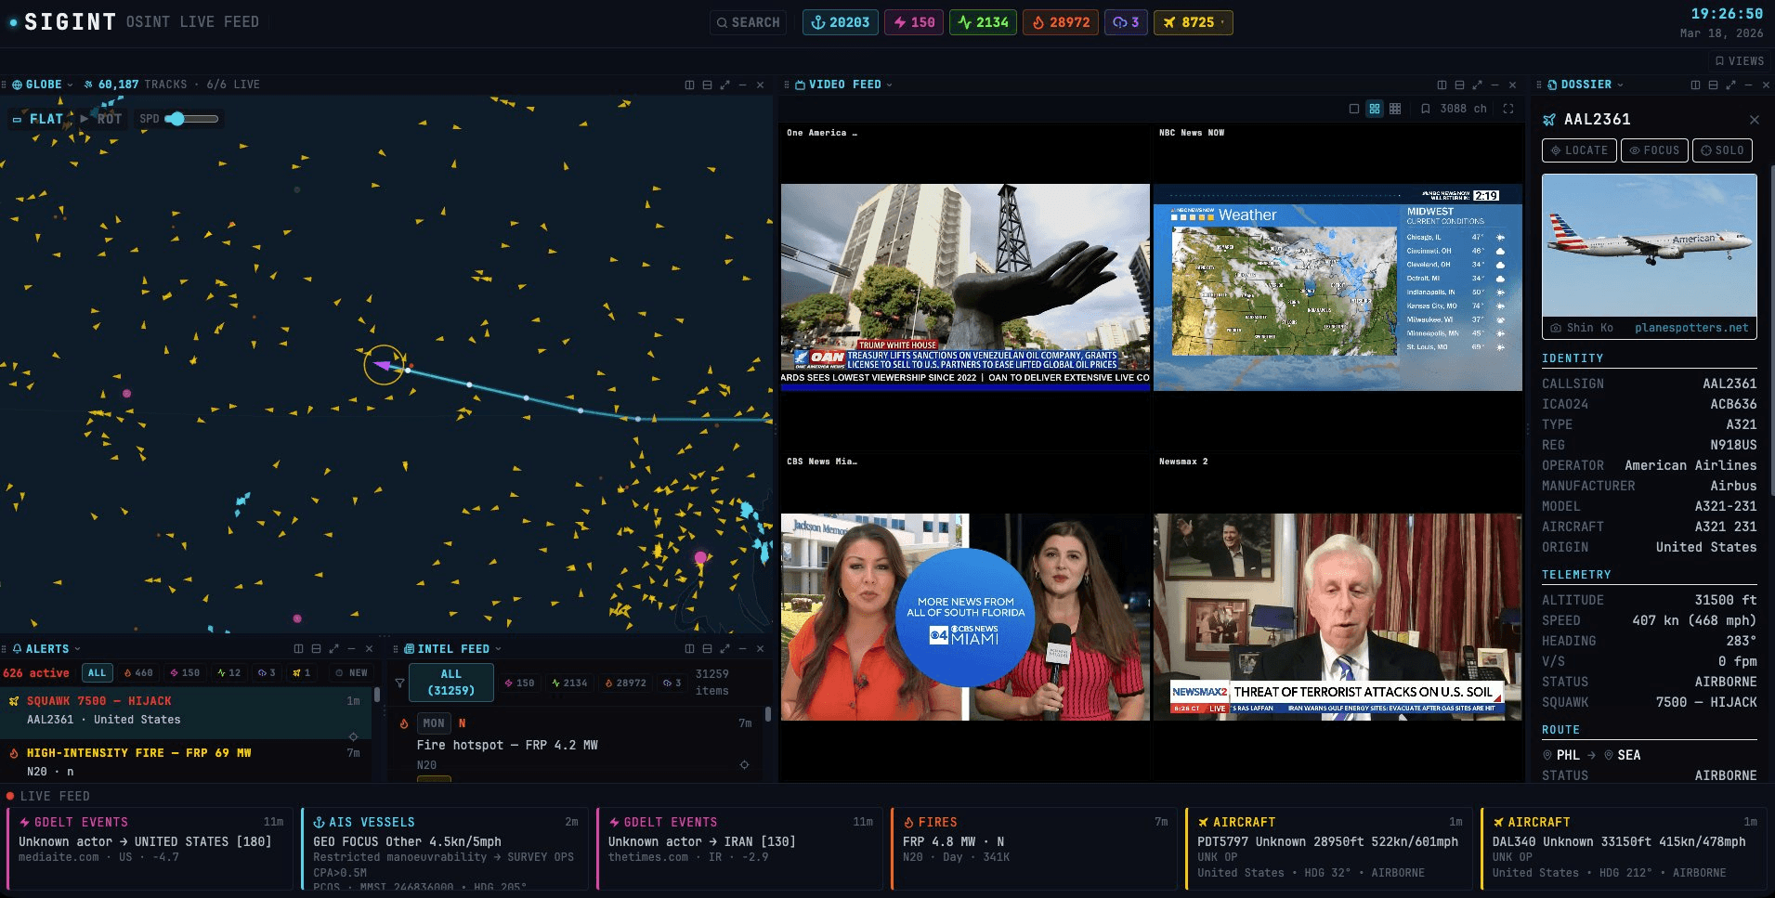1775x898 pixels.
Task: Switch video feed to single-tile layout
Action: point(1354,109)
